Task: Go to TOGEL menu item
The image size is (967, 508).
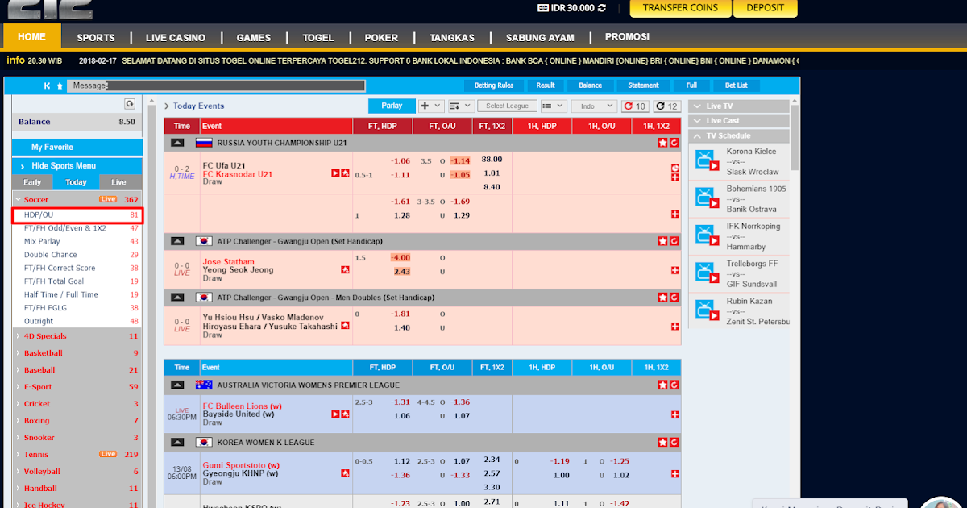Action: click(x=317, y=37)
